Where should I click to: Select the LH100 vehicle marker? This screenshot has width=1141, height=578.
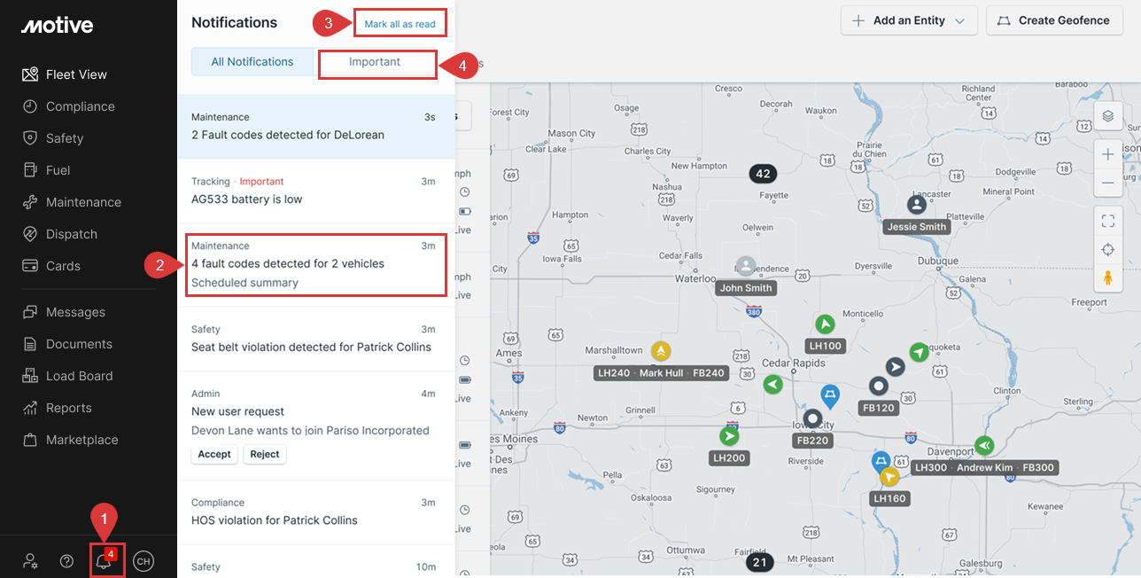[x=825, y=324]
